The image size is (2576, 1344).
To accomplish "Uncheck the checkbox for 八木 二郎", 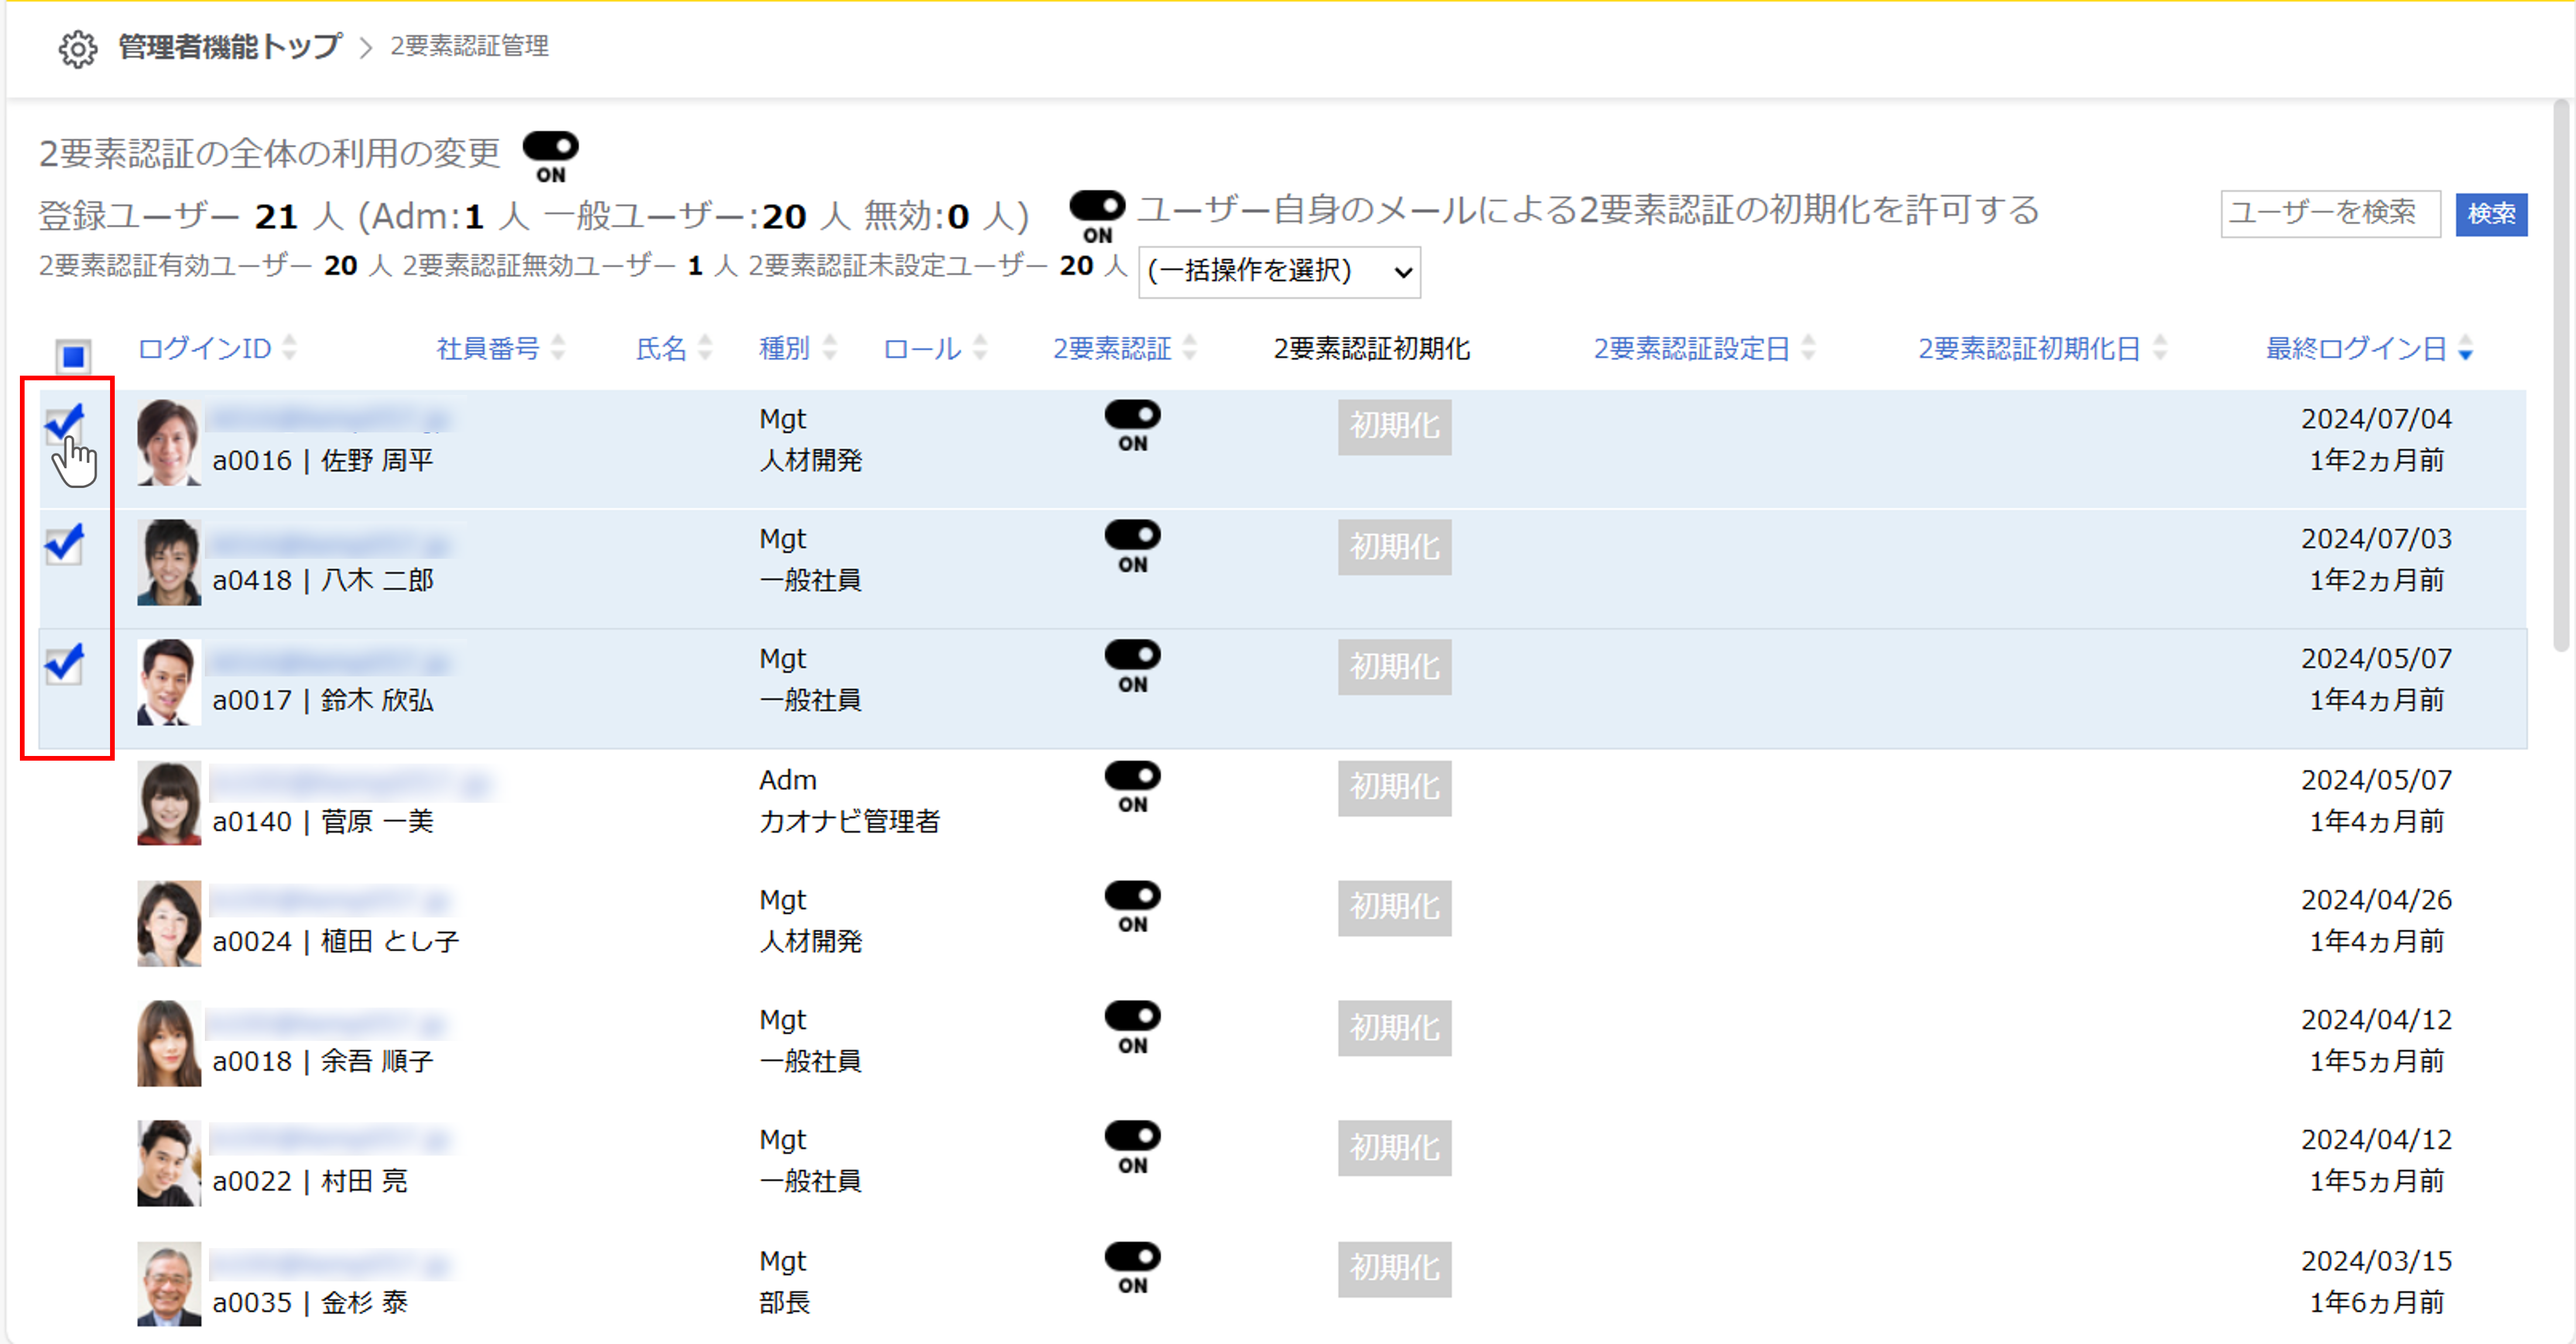I will click(x=64, y=545).
